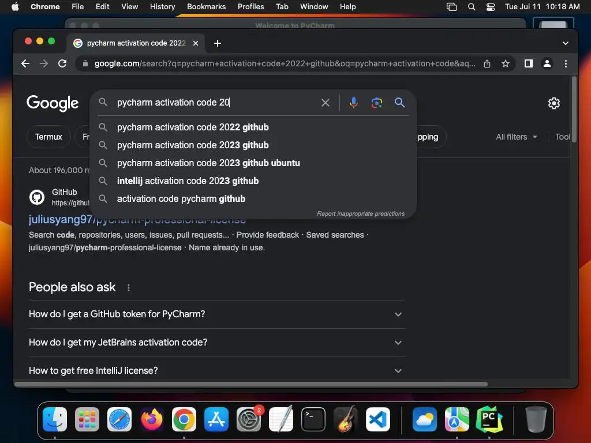The image size is (591, 443).
Task: Open Launchpad from the Dock
Action: [x=87, y=419]
